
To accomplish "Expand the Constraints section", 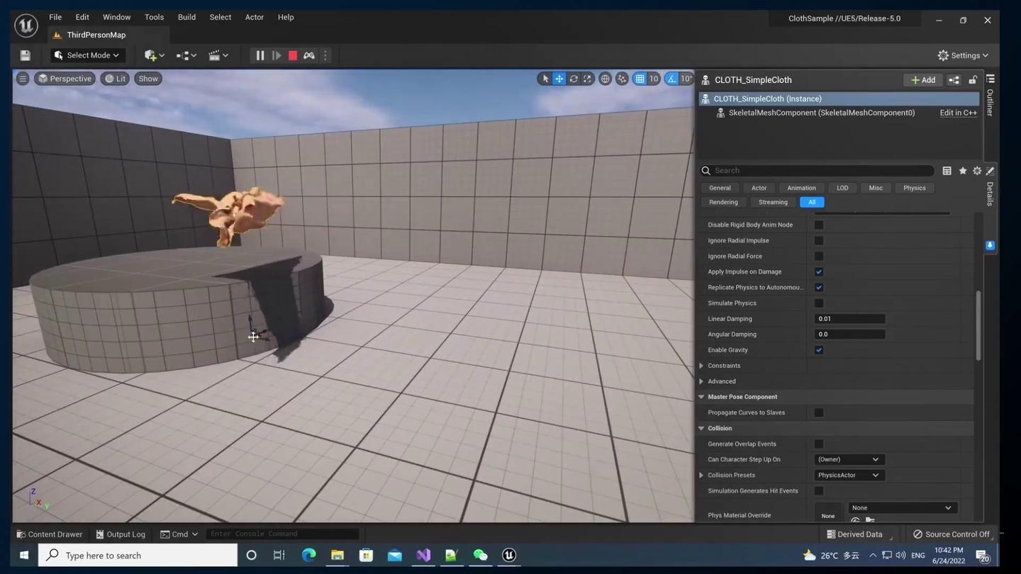I will click(701, 366).
